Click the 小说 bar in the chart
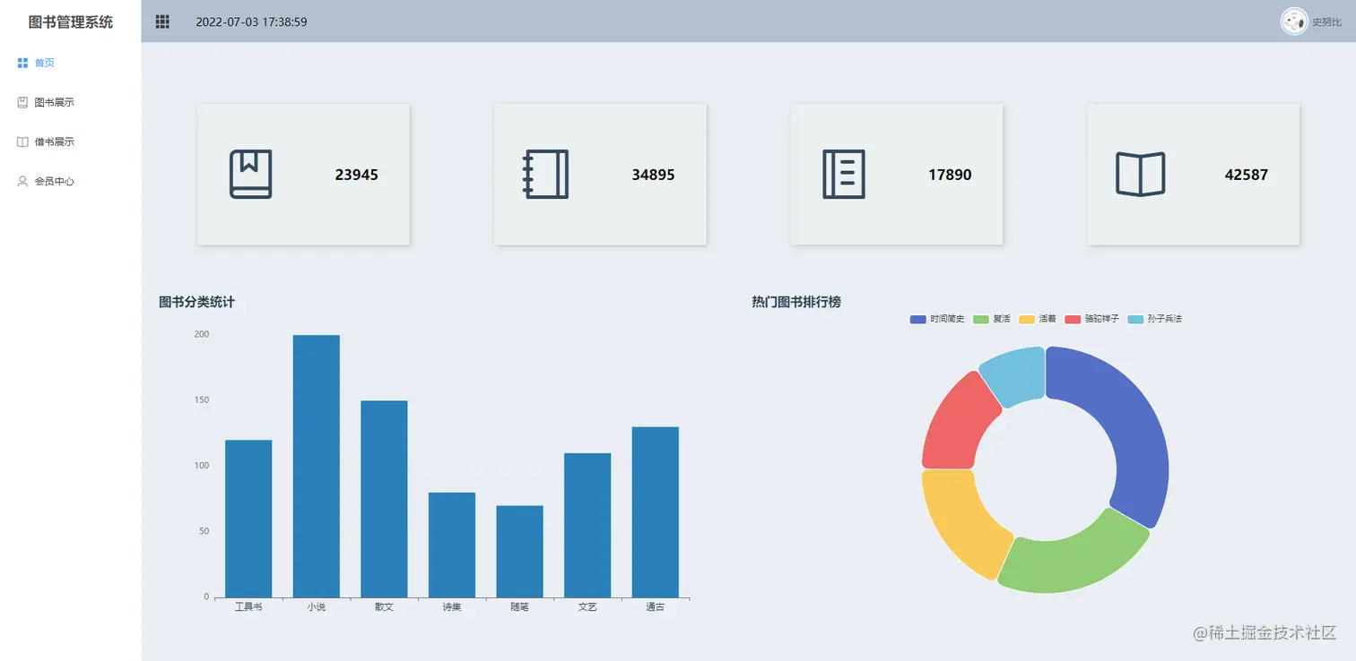Image resolution: width=1356 pixels, height=661 pixels. 317,466
